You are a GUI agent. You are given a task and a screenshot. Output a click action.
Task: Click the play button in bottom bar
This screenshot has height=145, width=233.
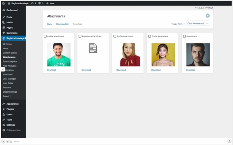(3, 141)
